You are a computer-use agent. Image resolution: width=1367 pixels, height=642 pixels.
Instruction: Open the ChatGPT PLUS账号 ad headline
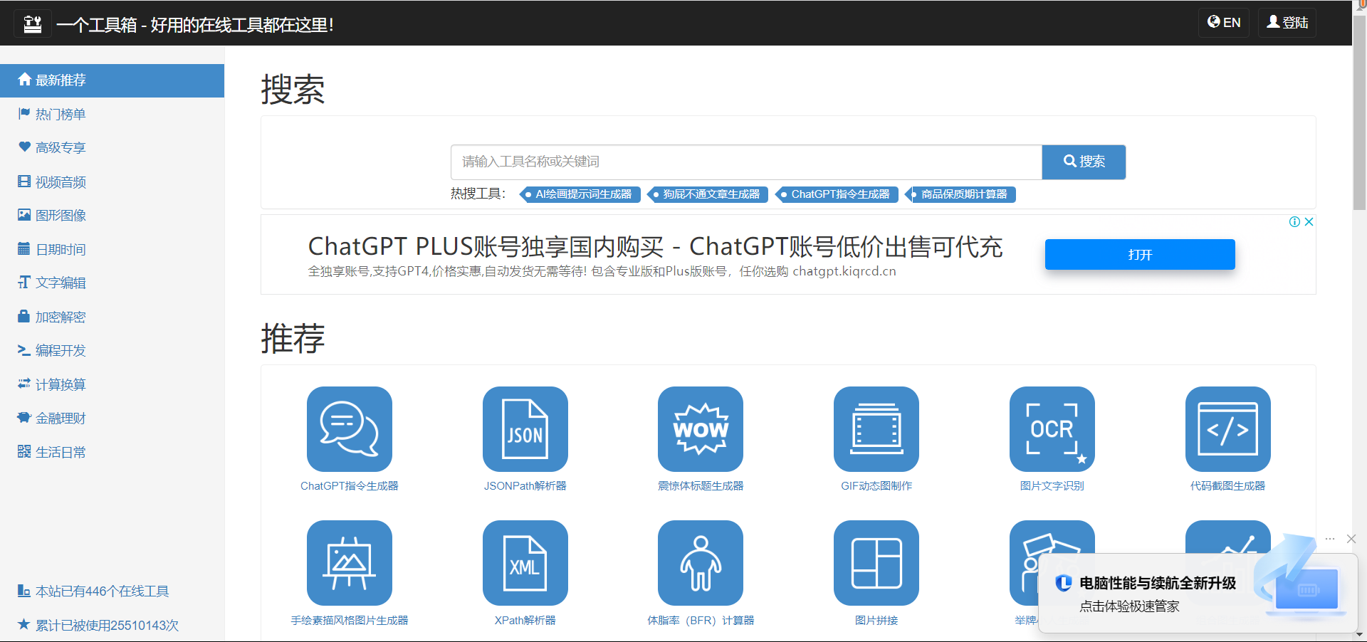(x=655, y=247)
